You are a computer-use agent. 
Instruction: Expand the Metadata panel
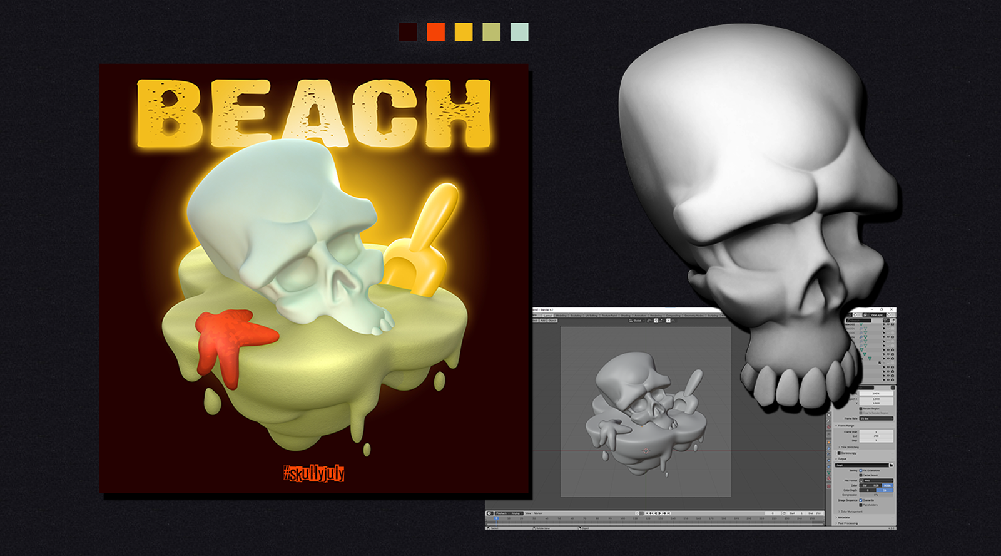click(x=844, y=517)
